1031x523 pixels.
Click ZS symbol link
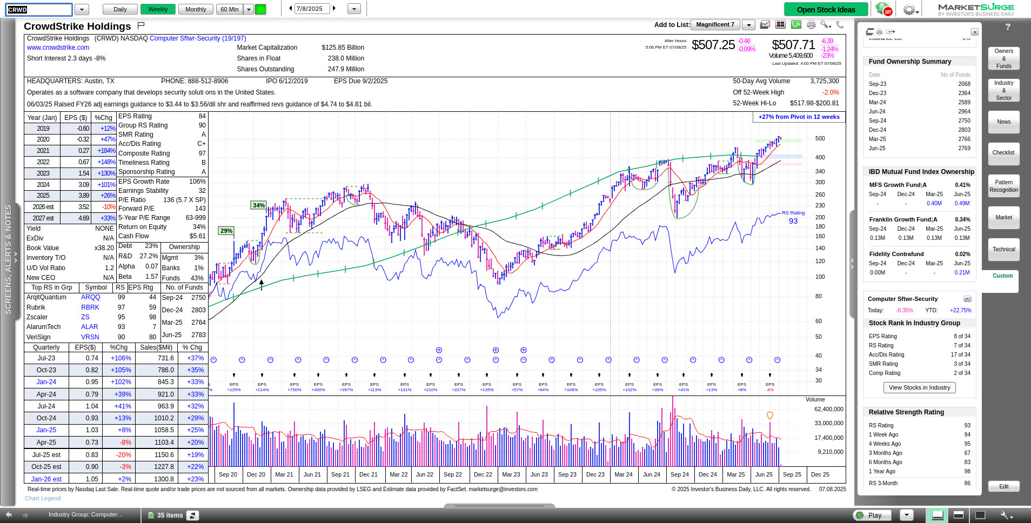[85, 317]
